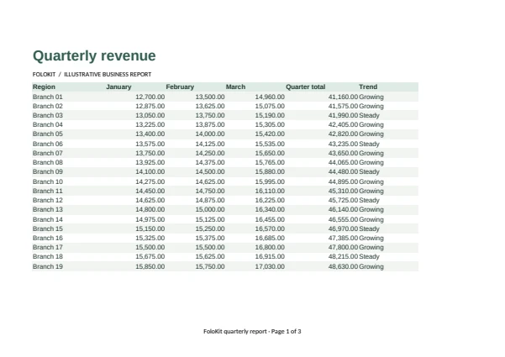
Task: Click the page footer FoloKit quarterly report
Action: 252,332
